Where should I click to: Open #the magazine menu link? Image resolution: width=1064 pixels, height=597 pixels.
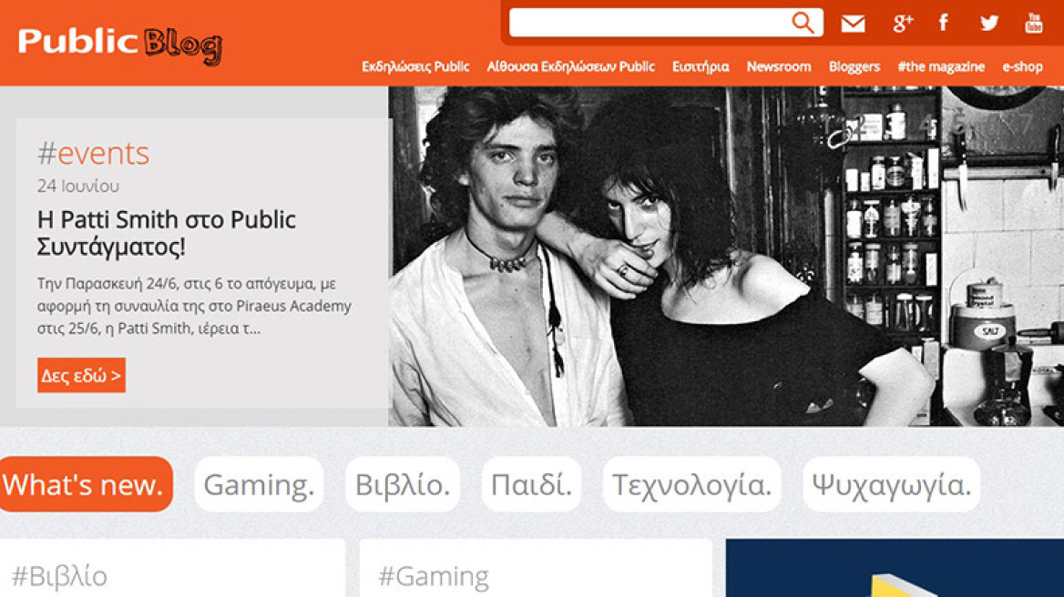941,66
